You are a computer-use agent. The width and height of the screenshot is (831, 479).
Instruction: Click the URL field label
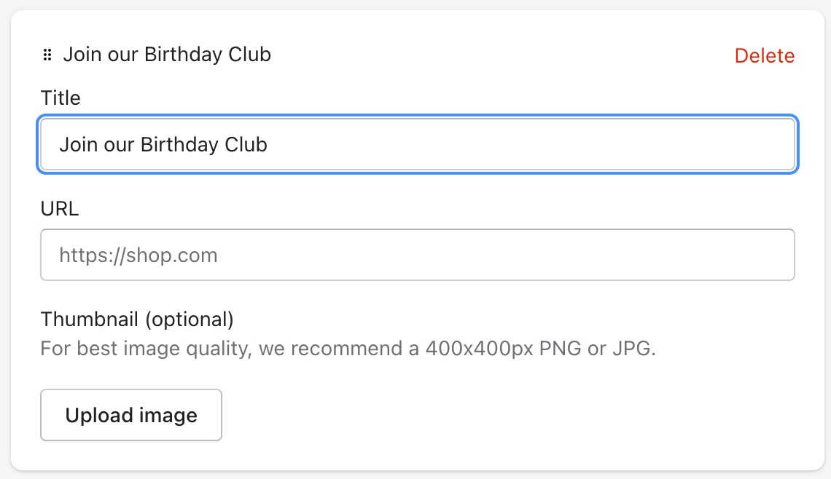click(60, 208)
